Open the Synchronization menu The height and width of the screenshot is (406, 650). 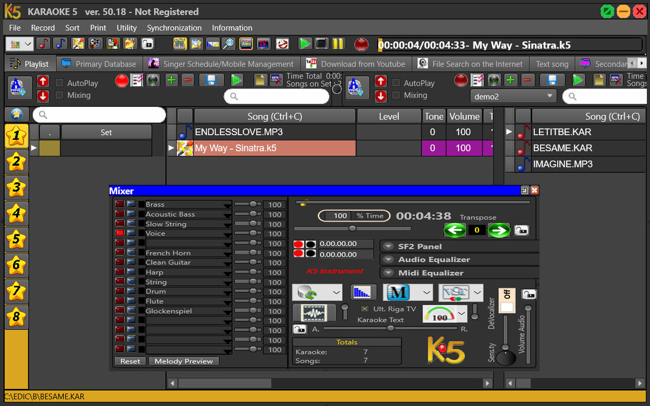(x=174, y=28)
